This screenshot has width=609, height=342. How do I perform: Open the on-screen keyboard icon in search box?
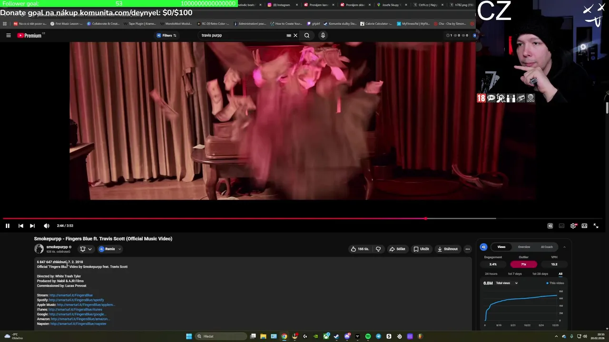point(289,35)
